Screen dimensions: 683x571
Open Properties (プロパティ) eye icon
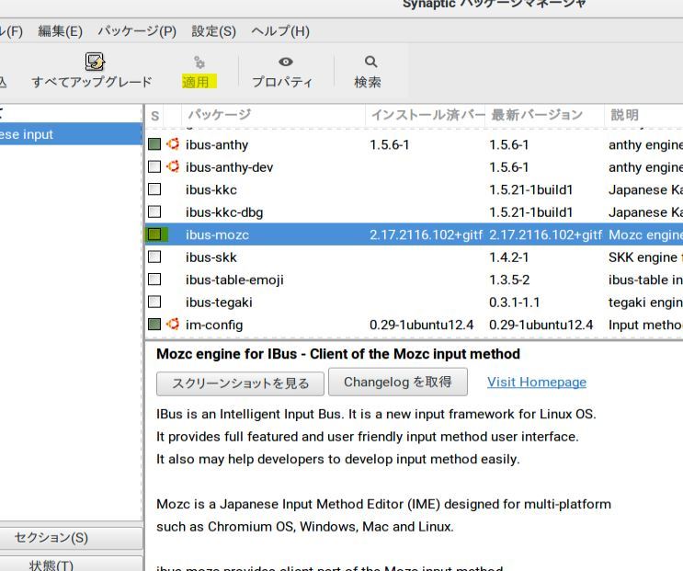tap(286, 62)
